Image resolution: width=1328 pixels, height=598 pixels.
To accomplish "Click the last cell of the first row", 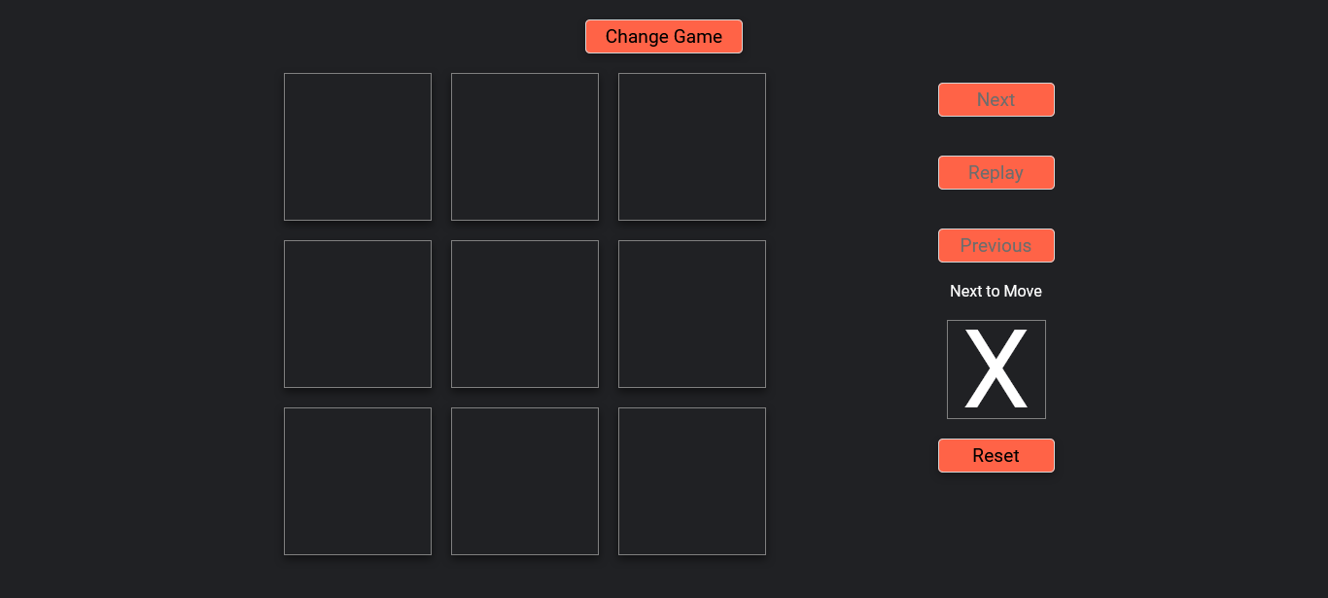I will click(x=692, y=147).
